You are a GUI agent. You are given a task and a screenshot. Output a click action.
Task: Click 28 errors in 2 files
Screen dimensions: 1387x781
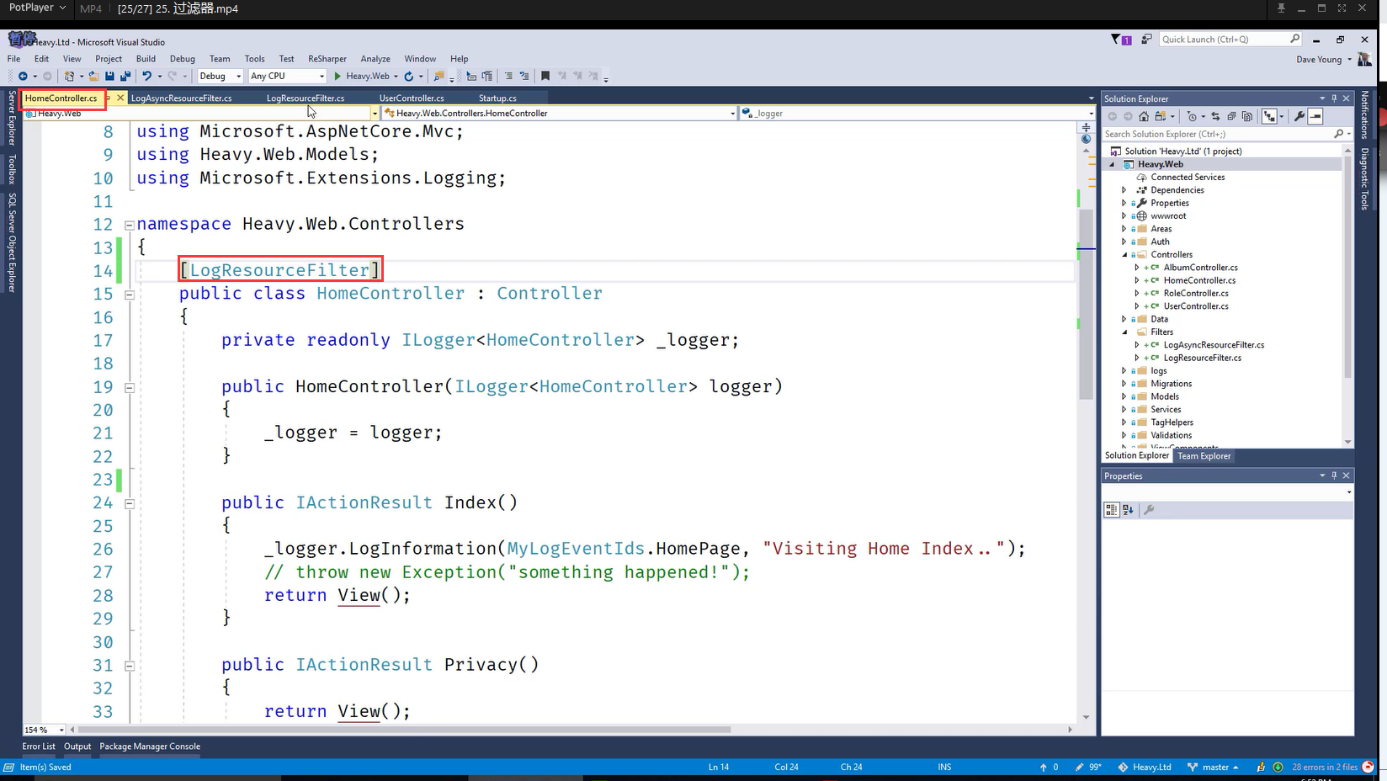1325,767
